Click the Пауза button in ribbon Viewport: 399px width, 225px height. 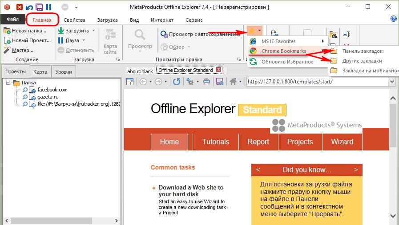69,40
